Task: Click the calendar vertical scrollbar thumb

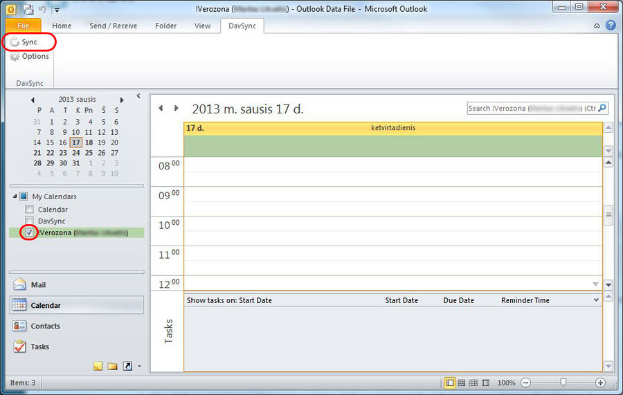Action: click(608, 214)
